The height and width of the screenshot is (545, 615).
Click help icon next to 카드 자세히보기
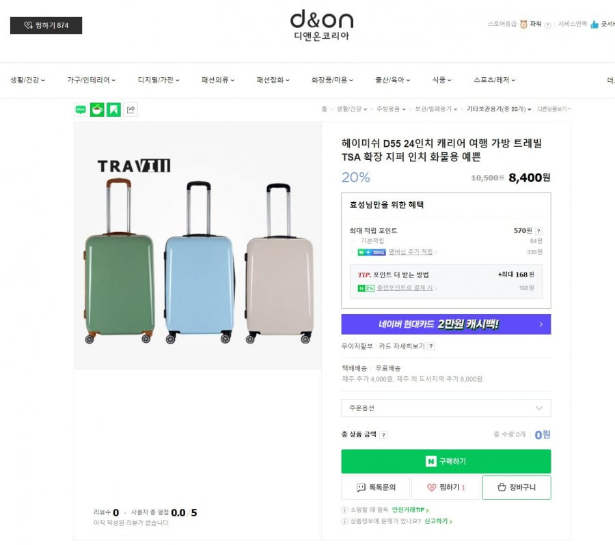430,346
